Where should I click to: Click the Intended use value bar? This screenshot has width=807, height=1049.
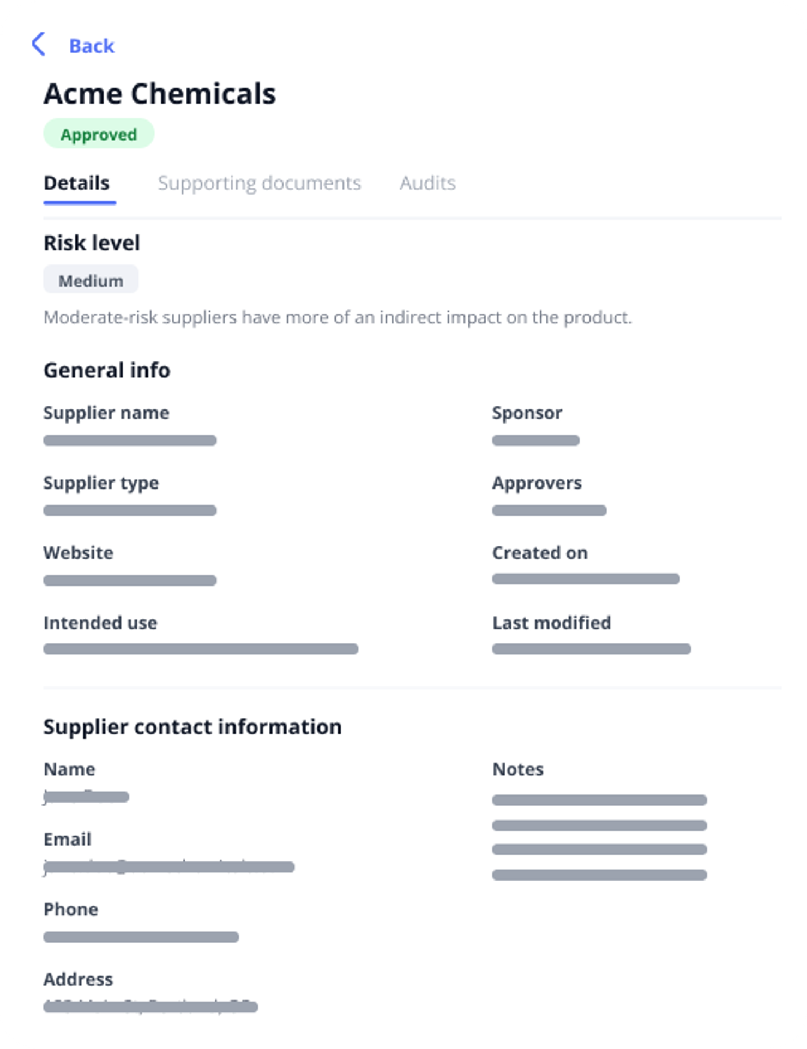201,649
